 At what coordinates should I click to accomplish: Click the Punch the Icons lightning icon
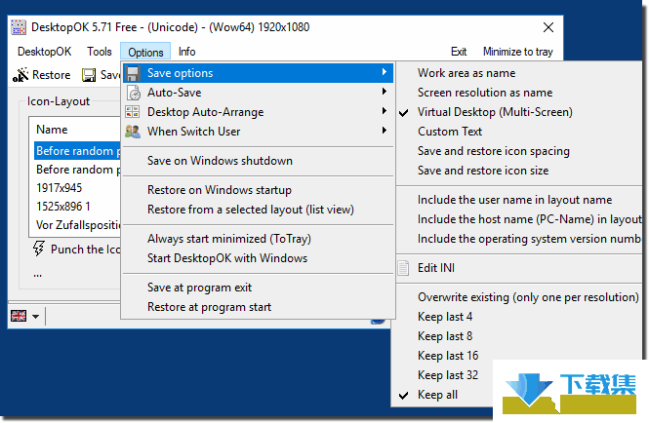pos(38,249)
